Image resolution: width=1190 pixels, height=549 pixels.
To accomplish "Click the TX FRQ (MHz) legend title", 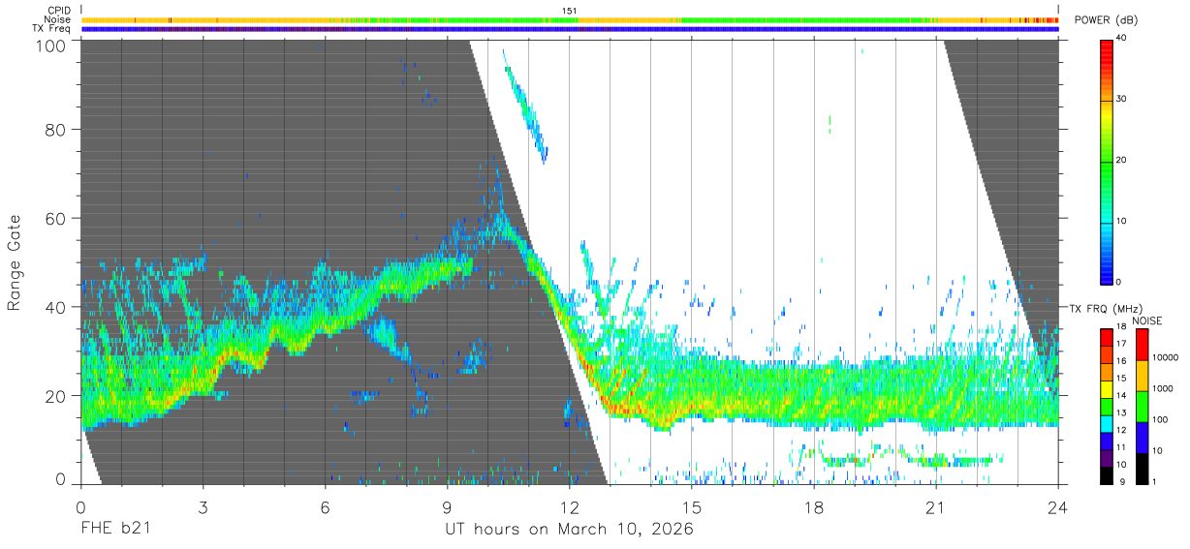I will (1107, 309).
